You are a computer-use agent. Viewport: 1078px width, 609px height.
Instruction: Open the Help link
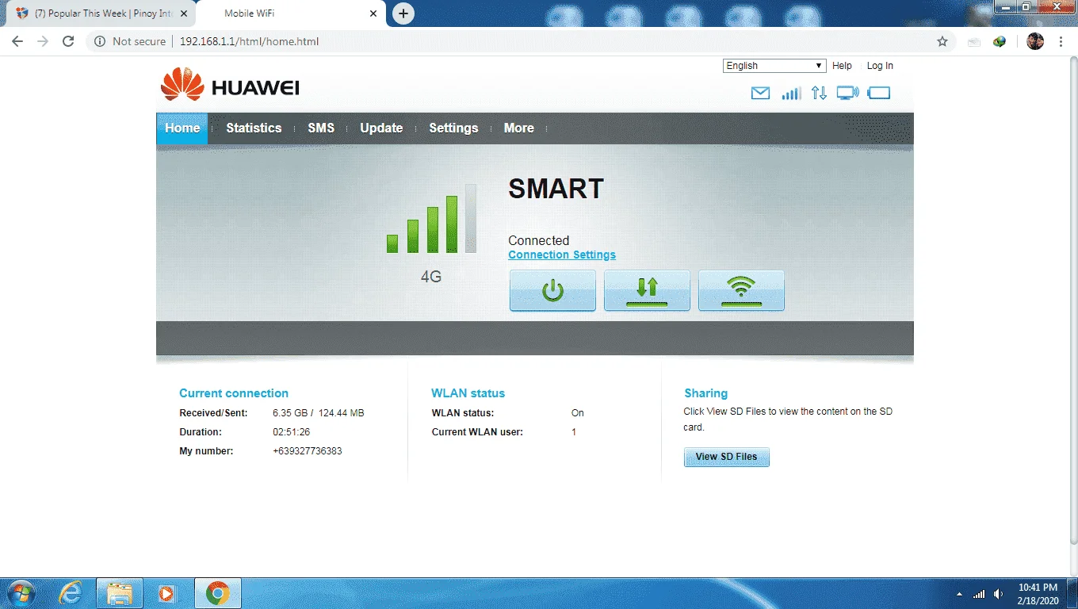click(842, 66)
